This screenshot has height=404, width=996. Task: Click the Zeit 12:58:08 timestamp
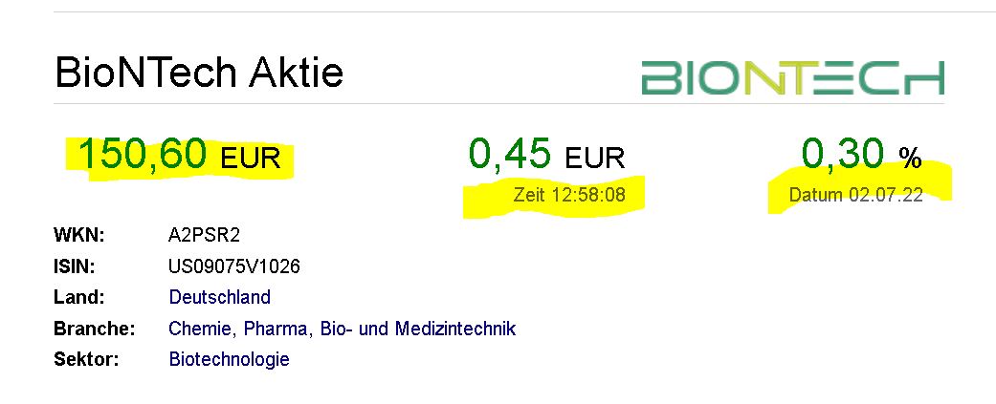tap(569, 196)
